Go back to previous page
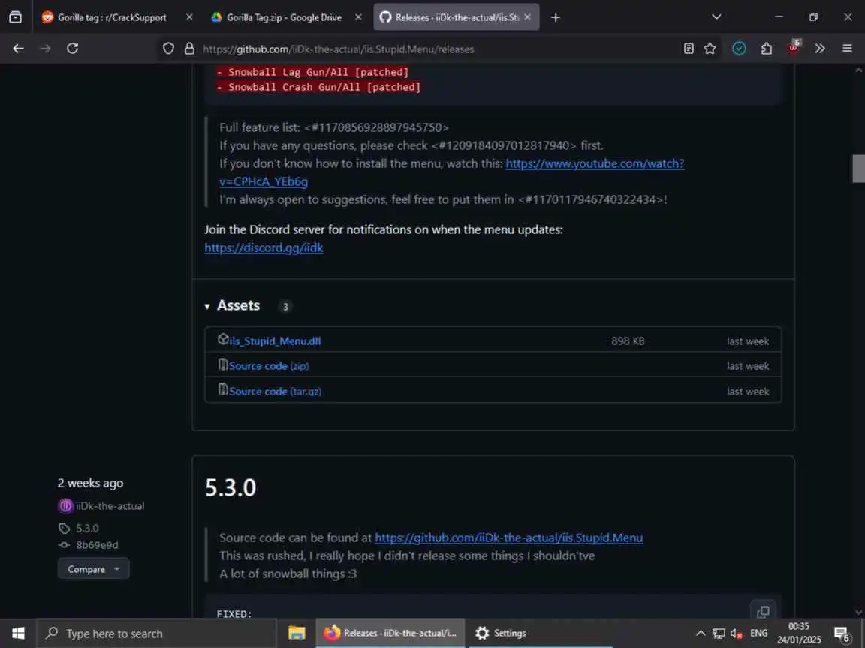 [18, 49]
